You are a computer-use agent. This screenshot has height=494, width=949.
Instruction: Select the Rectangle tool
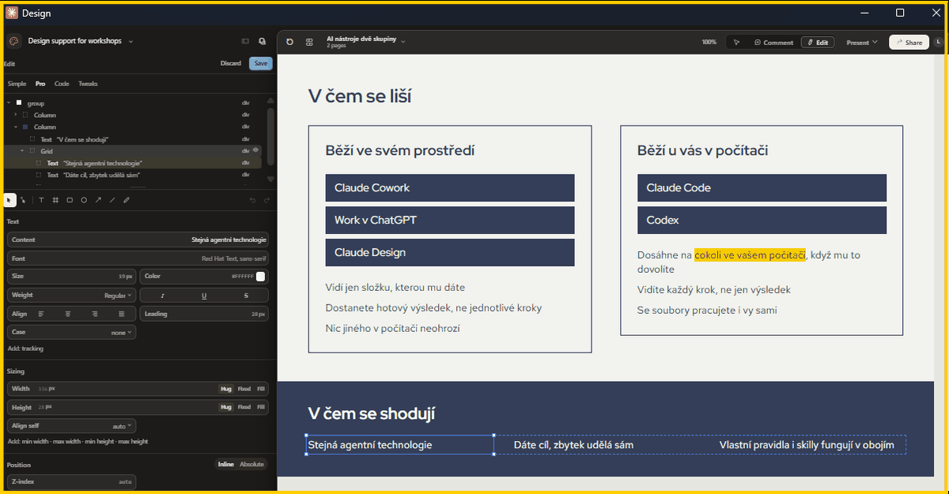tap(70, 200)
